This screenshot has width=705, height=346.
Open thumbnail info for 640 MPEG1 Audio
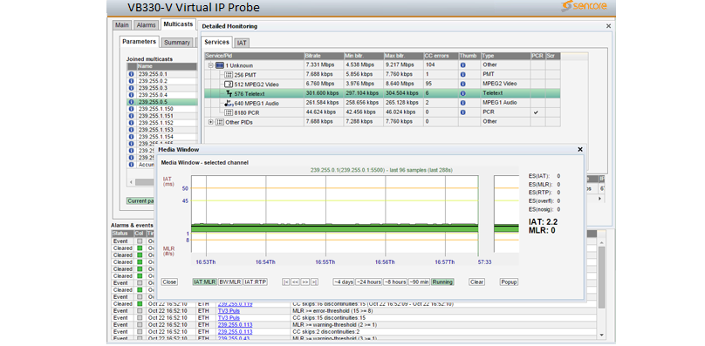[x=463, y=103]
